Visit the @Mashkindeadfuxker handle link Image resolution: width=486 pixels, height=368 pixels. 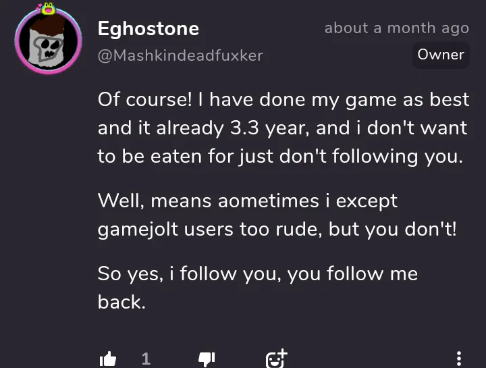click(x=180, y=54)
